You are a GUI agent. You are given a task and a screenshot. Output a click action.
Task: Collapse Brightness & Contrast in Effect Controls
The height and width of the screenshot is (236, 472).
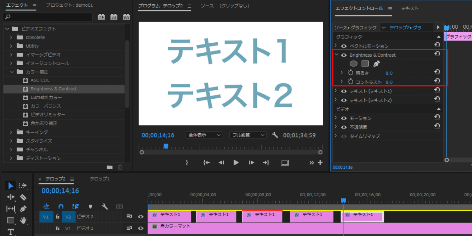point(336,55)
